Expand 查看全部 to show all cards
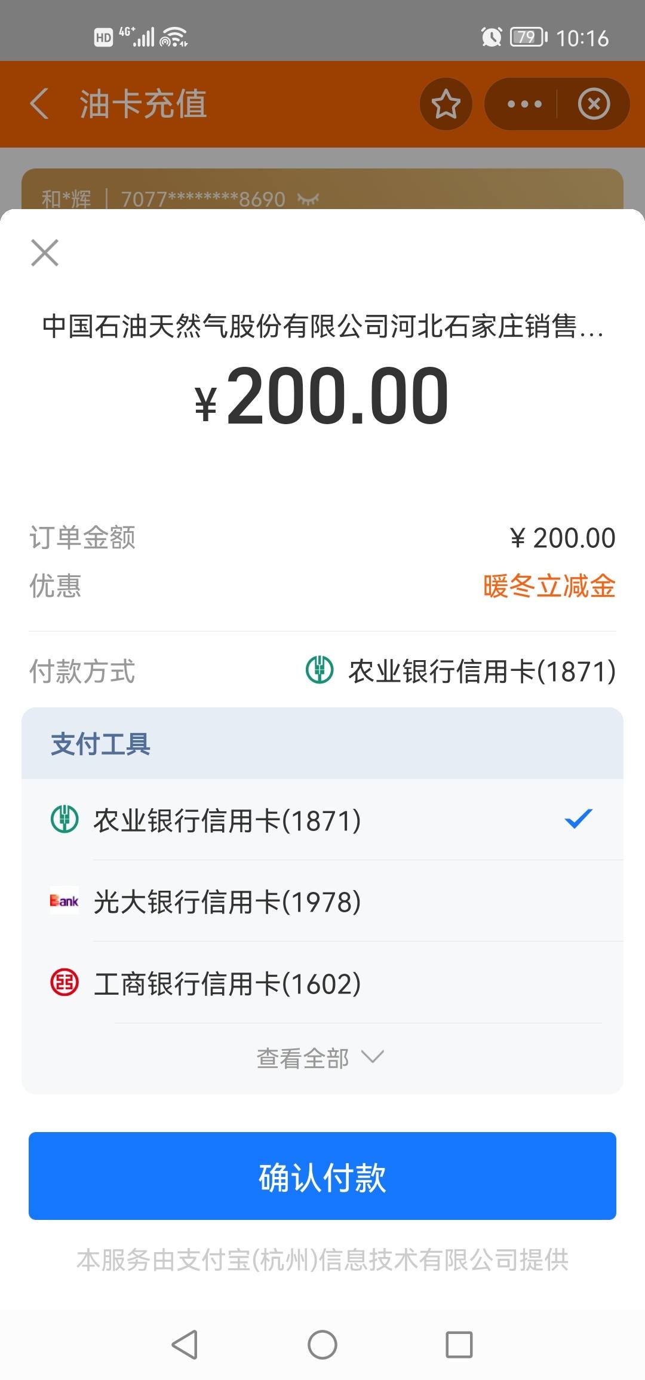 [320, 1058]
